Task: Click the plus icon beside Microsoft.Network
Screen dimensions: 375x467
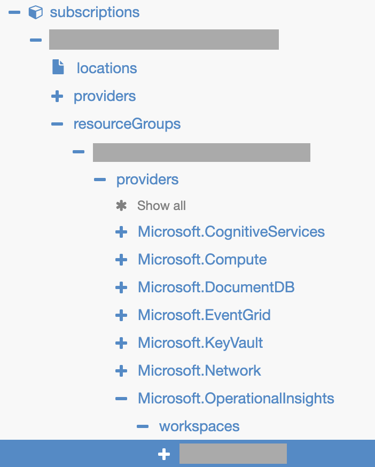Action: 121,370
